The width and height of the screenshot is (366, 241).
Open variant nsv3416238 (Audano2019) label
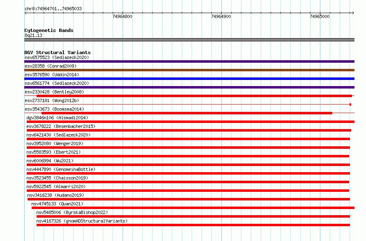tap(56, 195)
